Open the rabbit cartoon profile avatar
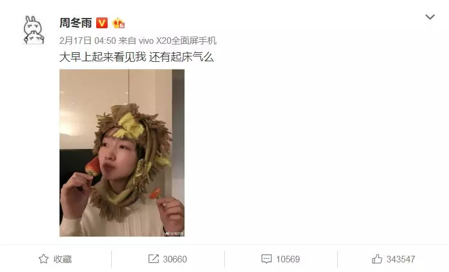 [34, 30]
